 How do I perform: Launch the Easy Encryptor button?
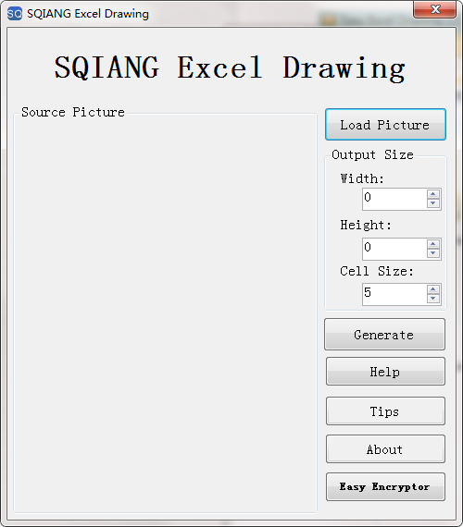pyautogui.click(x=385, y=487)
